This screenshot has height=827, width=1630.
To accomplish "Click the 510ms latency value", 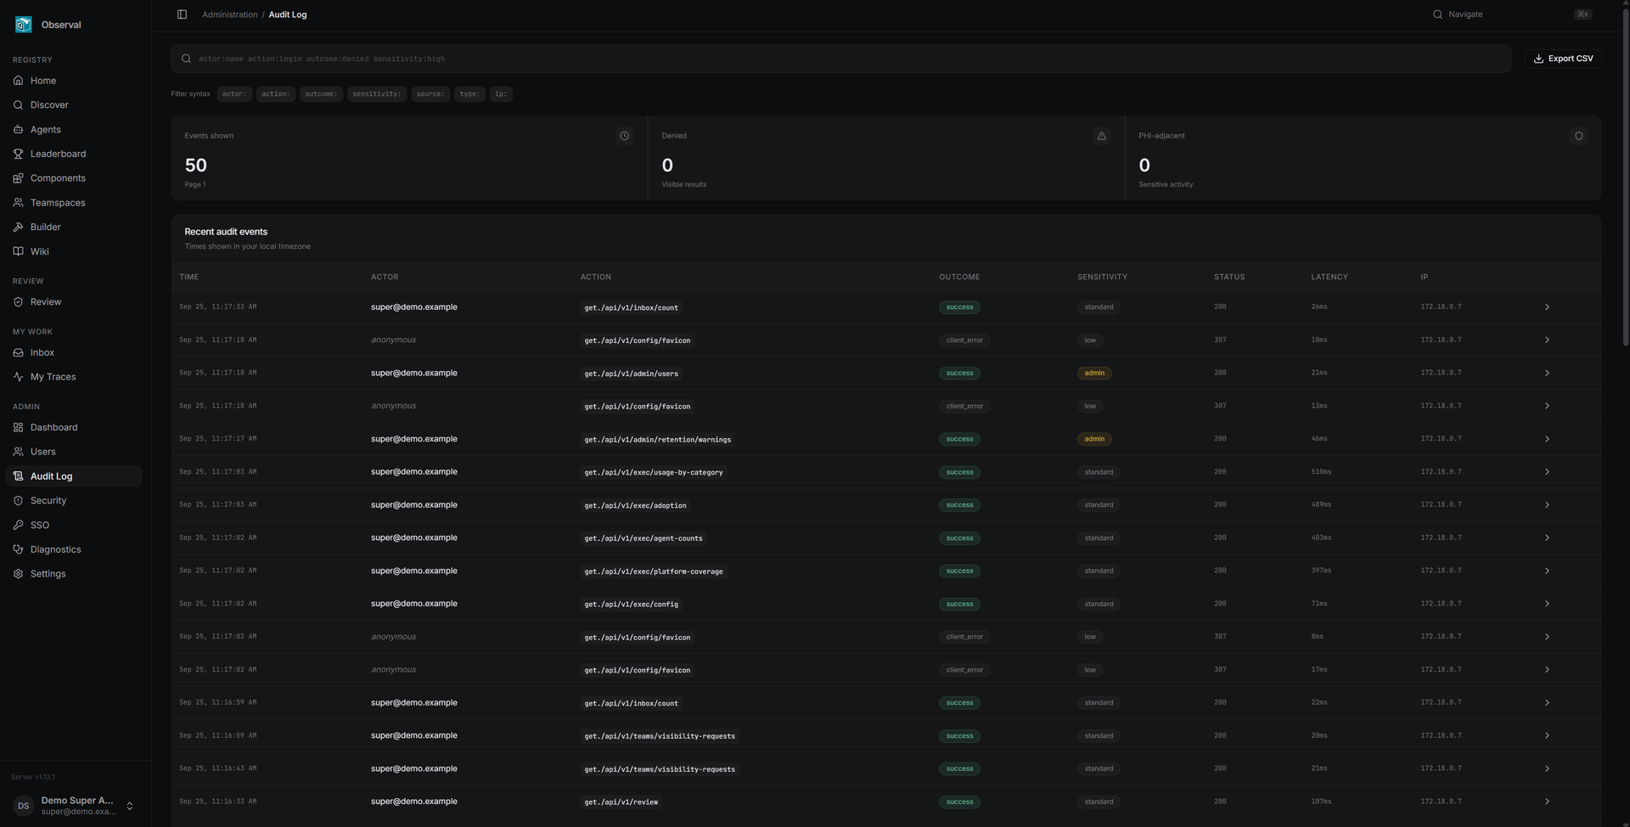I will tap(1321, 472).
